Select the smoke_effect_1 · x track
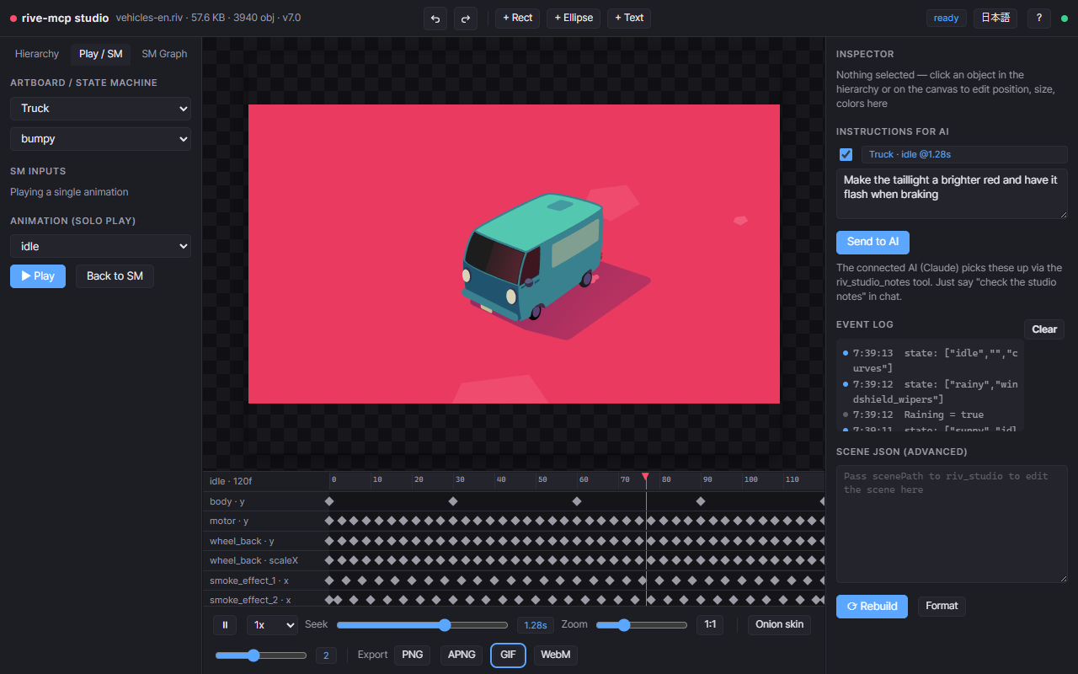1078x674 pixels. (x=514, y=580)
